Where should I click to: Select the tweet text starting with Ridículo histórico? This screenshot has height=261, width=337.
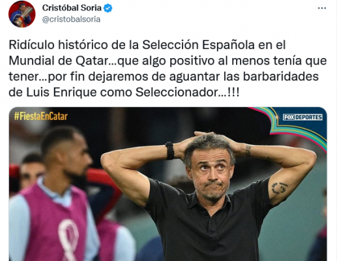pyautogui.click(x=168, y=69)
